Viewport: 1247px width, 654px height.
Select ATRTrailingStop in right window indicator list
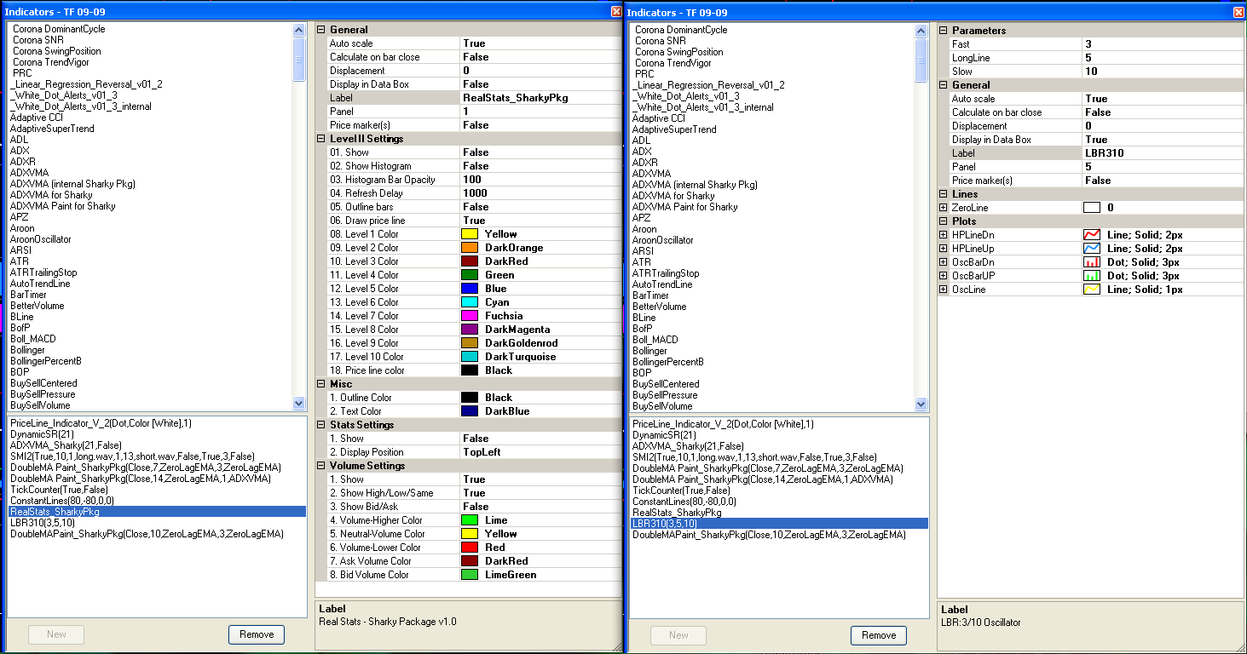[x=666, y=273]
